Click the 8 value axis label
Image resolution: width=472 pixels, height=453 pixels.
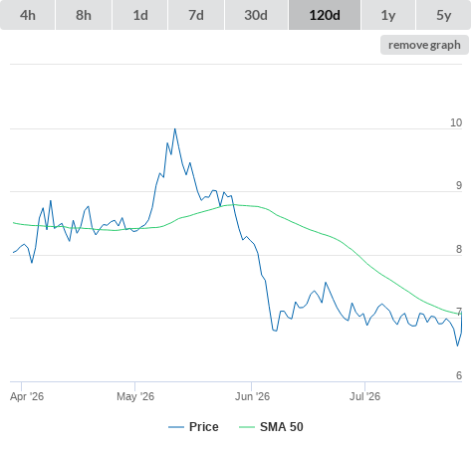tap(459, 249)
